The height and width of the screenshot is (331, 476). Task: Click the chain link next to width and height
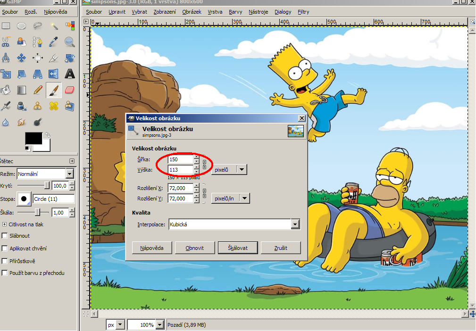pyautogui.click(x=205, y=165)
